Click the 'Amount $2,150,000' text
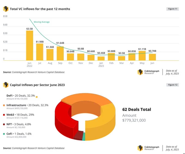This screenshot has width=185, height=154. tap(16, 127)
